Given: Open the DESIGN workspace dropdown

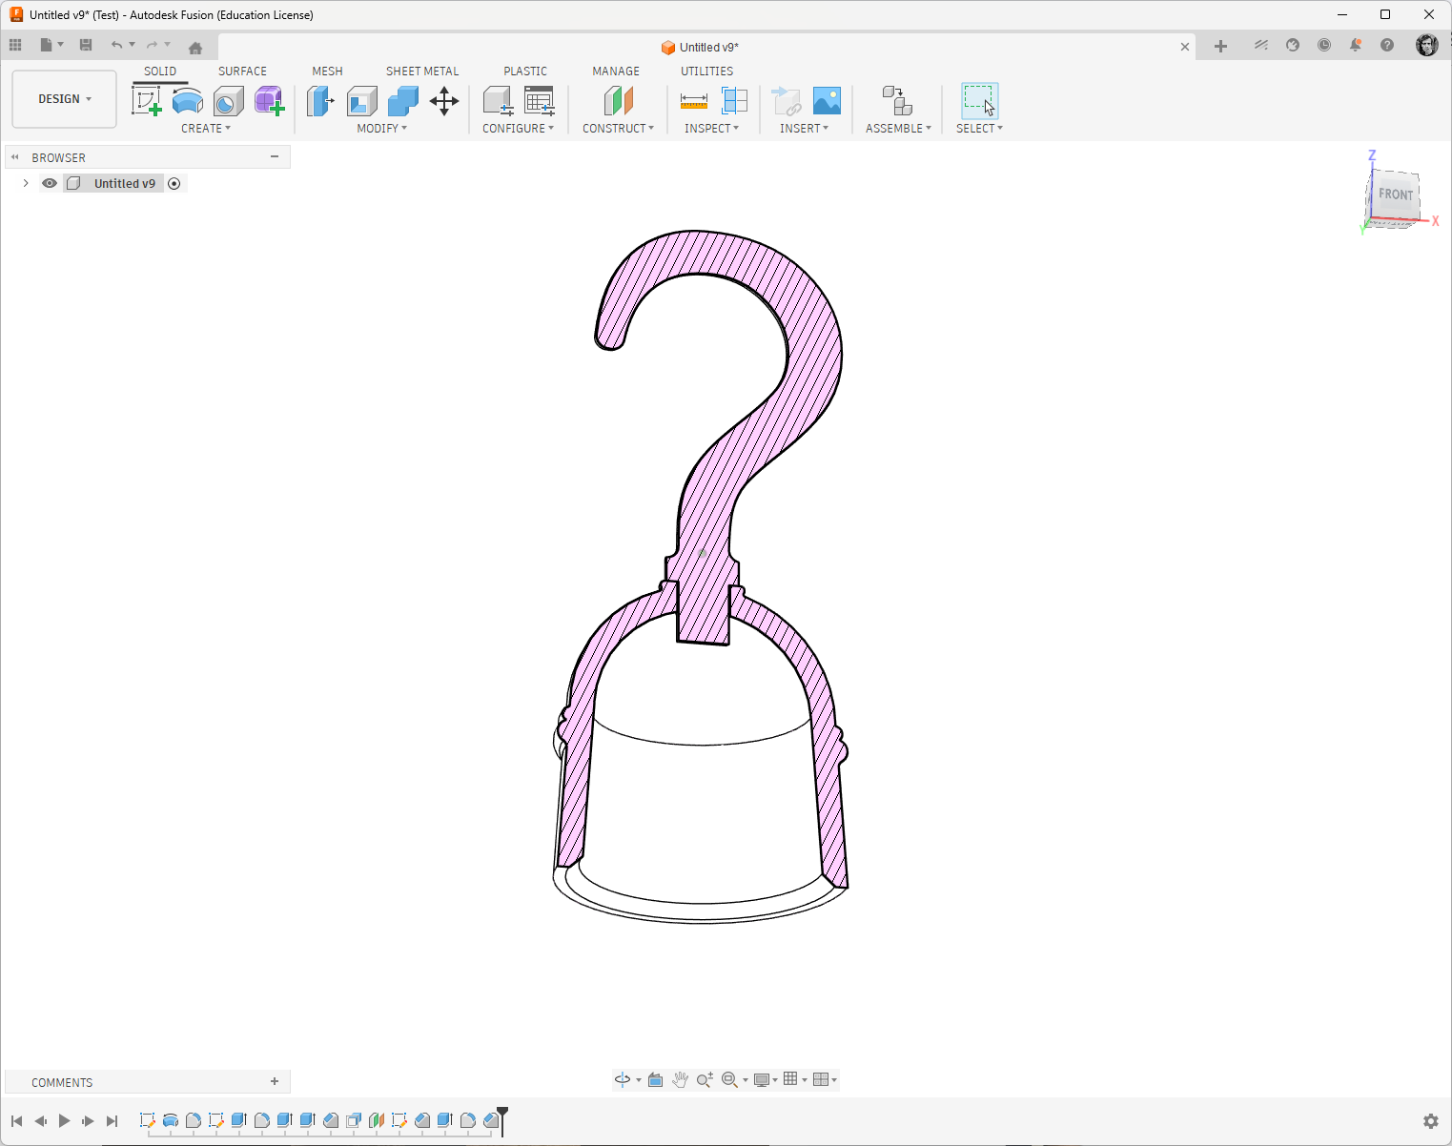Looking at the screenshot, I should pos(65,99).
